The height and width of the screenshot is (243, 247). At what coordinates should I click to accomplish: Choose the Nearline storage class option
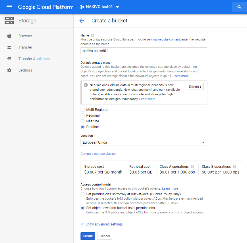click(x=83, y=121)
